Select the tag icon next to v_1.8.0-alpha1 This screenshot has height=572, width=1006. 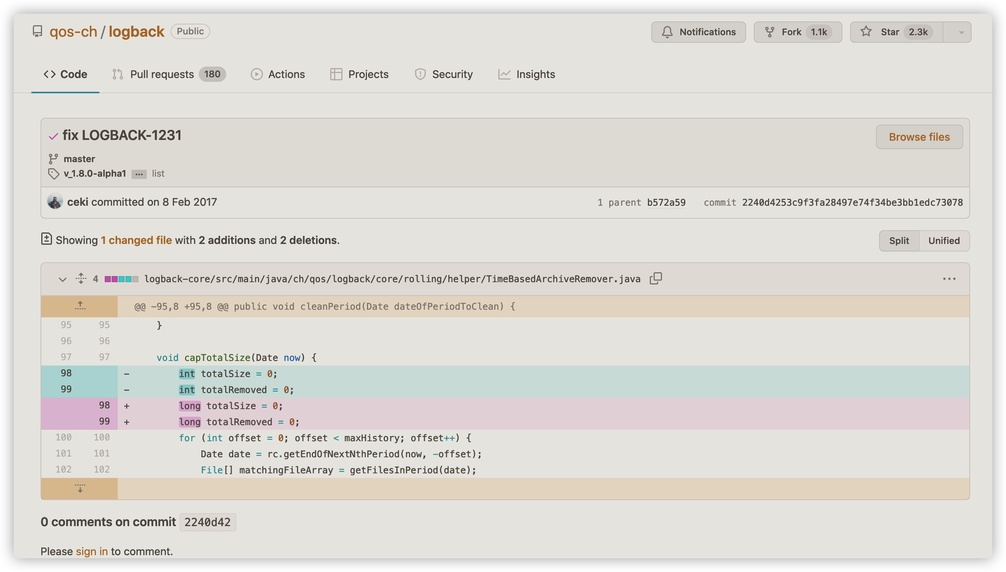click(x=54, y=173)
